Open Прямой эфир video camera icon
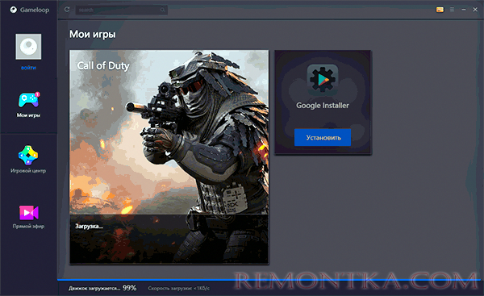The height and width of the screenshot is (296, 484). 29,213
